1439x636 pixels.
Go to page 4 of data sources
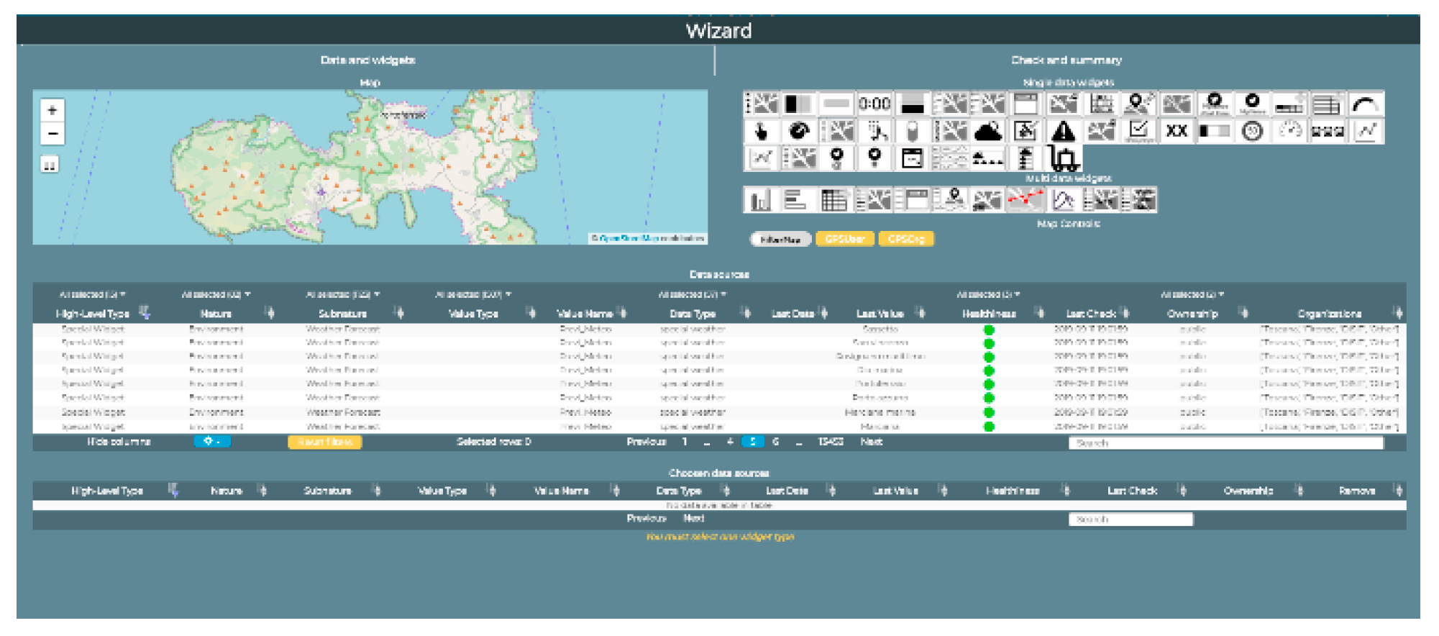(x=730, y=442)
